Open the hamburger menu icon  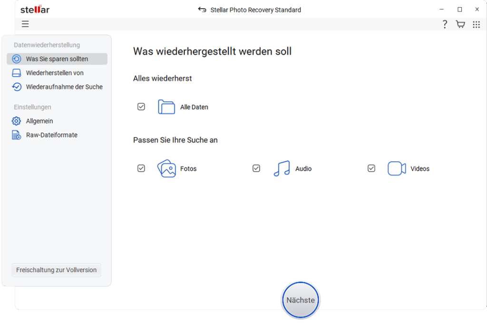[x=25, y=24]
